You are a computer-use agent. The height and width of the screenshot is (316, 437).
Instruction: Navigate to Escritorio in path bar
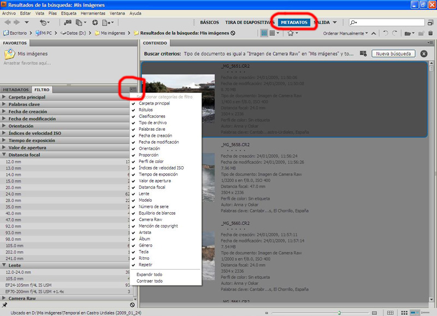point(15,33)
